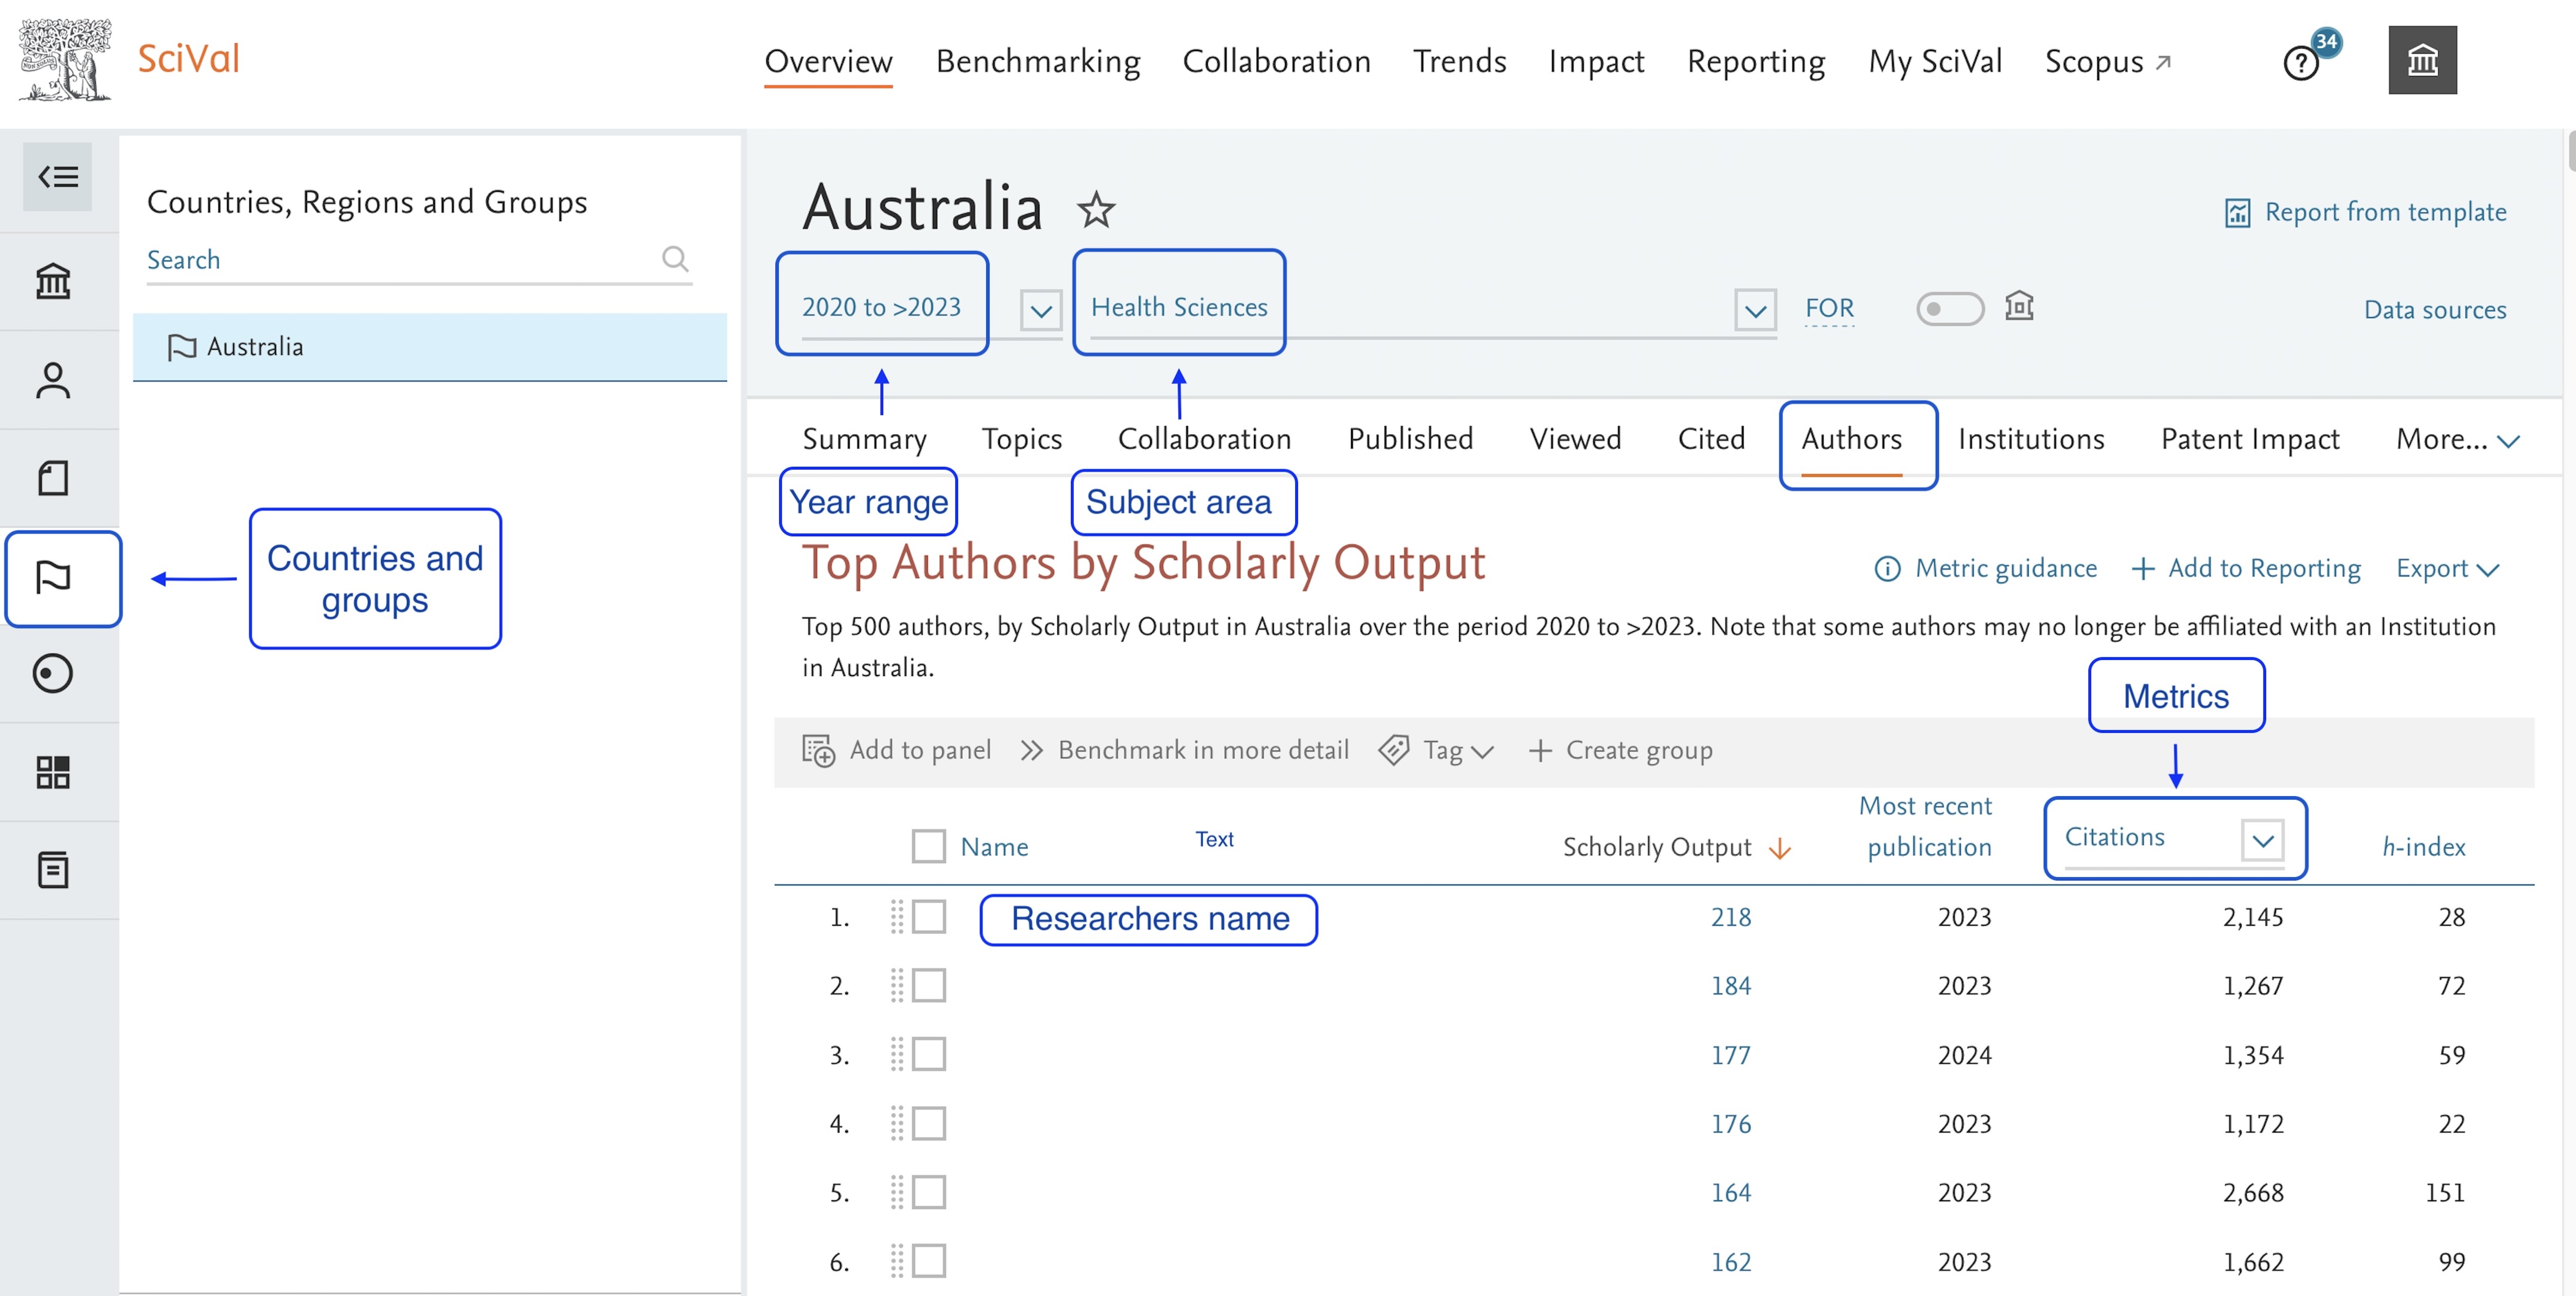Open Topics circle icon in sidebar
This screenshot has height=1296, width=2576.
(53, 673)
